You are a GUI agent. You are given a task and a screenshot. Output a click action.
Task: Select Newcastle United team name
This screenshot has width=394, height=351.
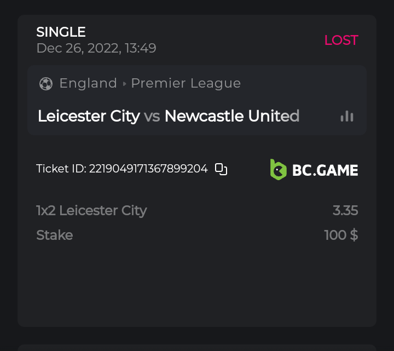point(232,116)
